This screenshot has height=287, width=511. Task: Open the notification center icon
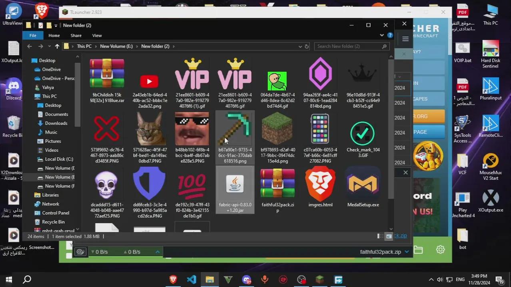tap(500, 279)
